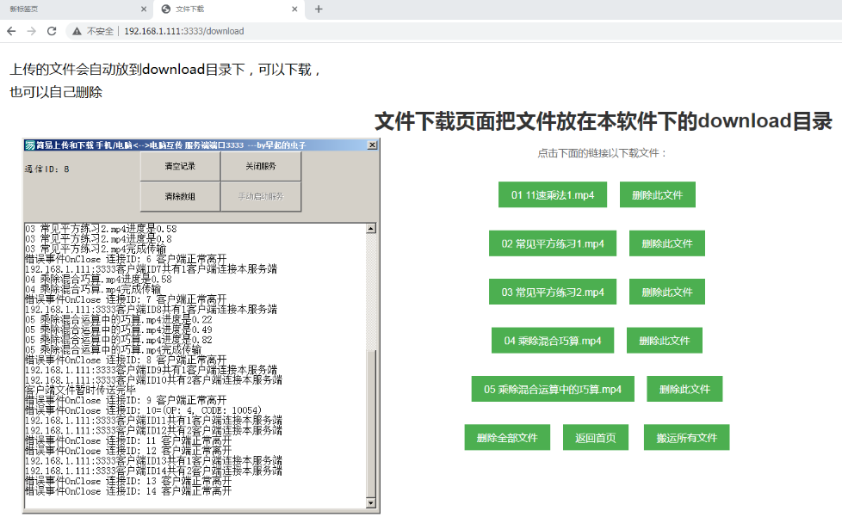The image size is (842, 517).
Task: Click the browser back navigation arrow
Action: pos(10,30)
